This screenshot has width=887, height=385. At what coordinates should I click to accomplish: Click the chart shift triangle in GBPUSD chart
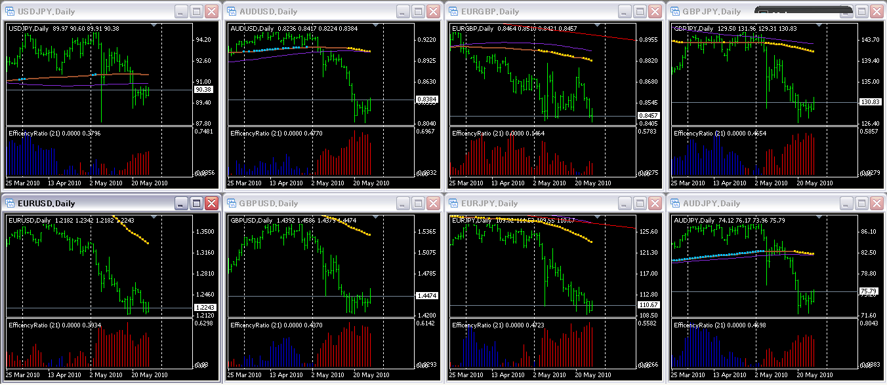[x=375, y=217]
